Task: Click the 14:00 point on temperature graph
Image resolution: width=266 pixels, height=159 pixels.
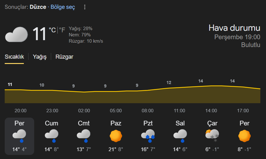Action: coord(211,86)
